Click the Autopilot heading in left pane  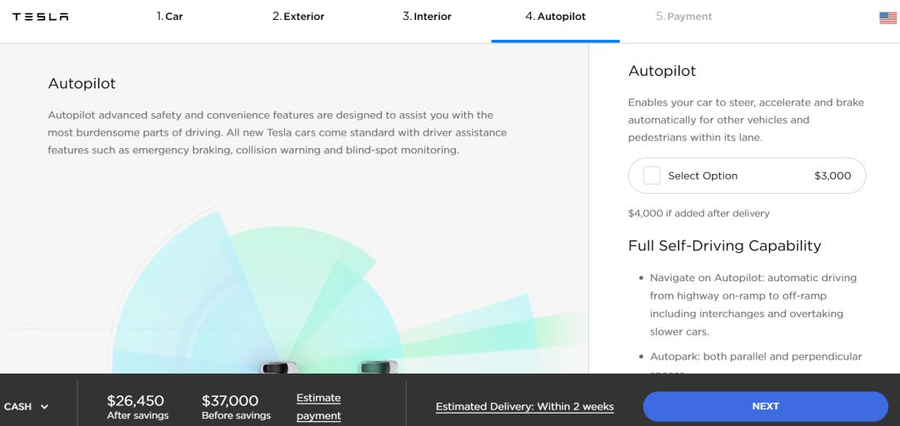(x=82, y=83)
